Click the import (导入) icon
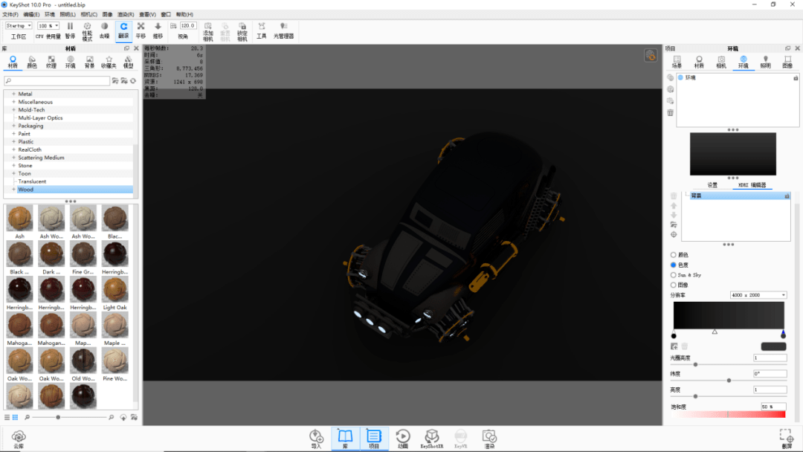Screen dimensions: 803x452 click(x=316, y=437)
